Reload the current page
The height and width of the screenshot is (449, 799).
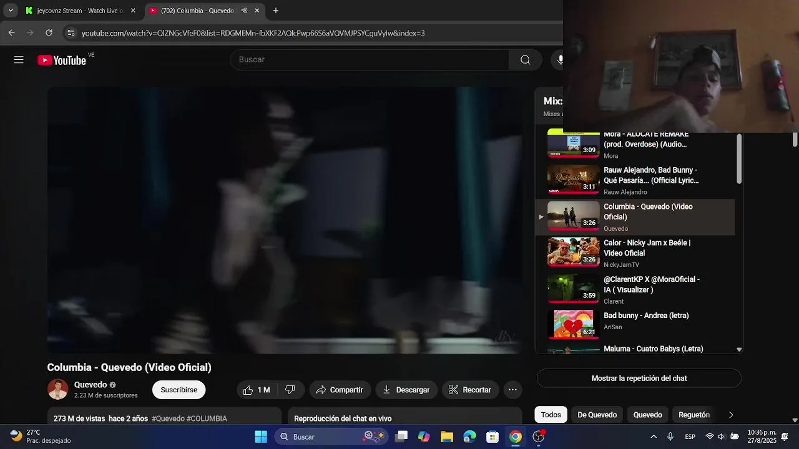point(49,33)
